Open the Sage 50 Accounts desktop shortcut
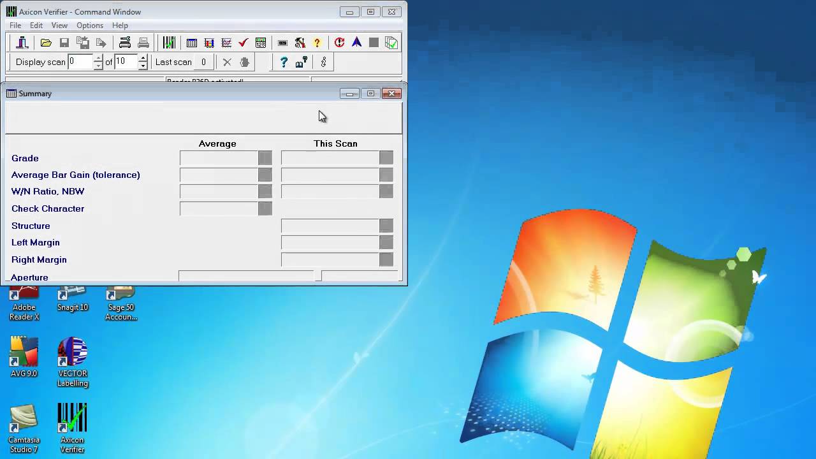816x459 pixels. click(121, 304)
